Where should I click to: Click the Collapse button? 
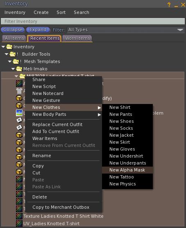pos(13,30)
